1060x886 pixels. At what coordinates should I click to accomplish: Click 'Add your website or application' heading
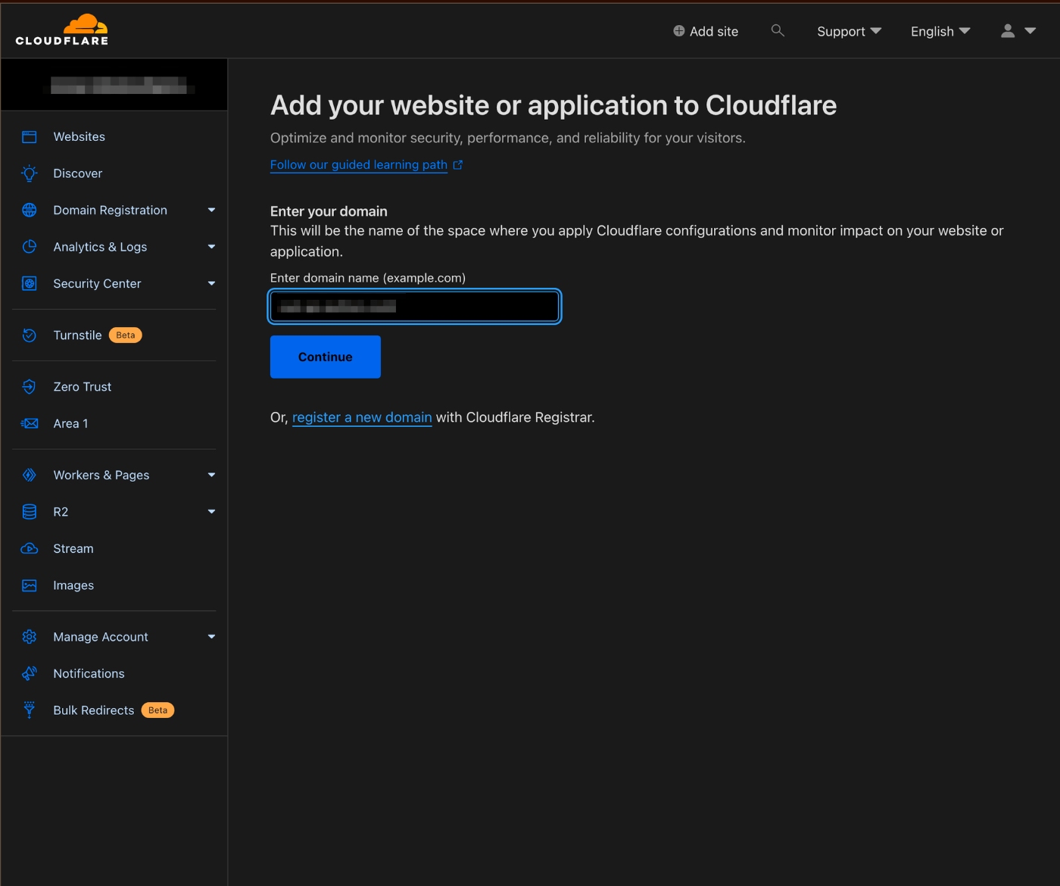553,105
